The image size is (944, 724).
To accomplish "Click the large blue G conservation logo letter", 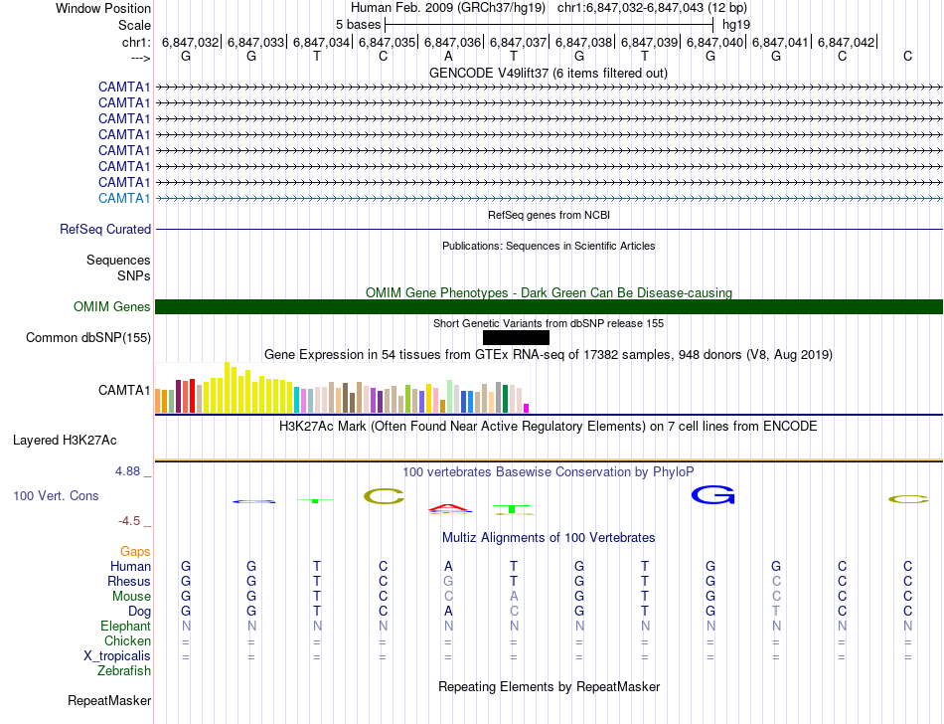I will pyautogui.click(x=713, y=495).
